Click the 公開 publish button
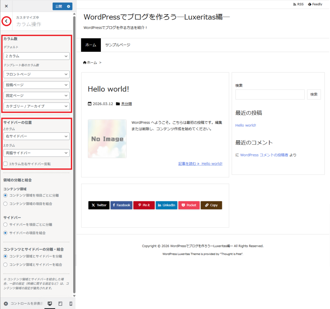Viewport: 330px width, 309px height. (58, 6)
